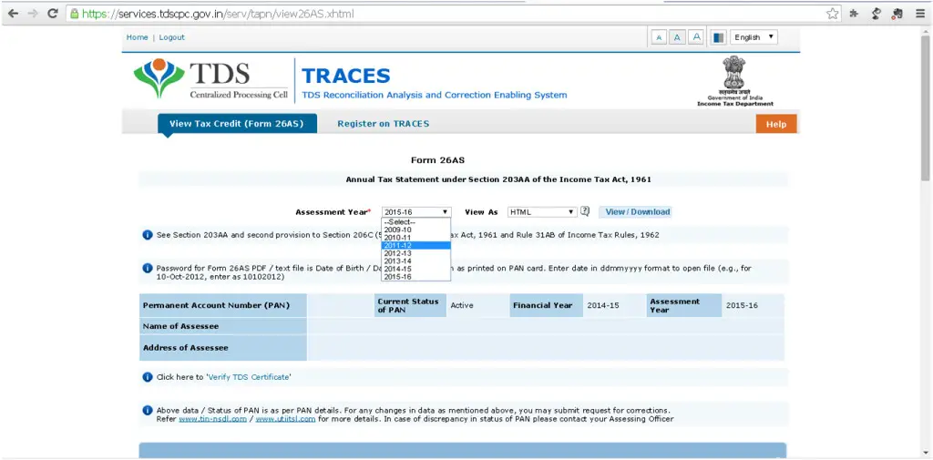The height and width of the screenshot is (460, 933).
Task: Go forward using the browser forward arrow
Action: [x=32, y=13]
